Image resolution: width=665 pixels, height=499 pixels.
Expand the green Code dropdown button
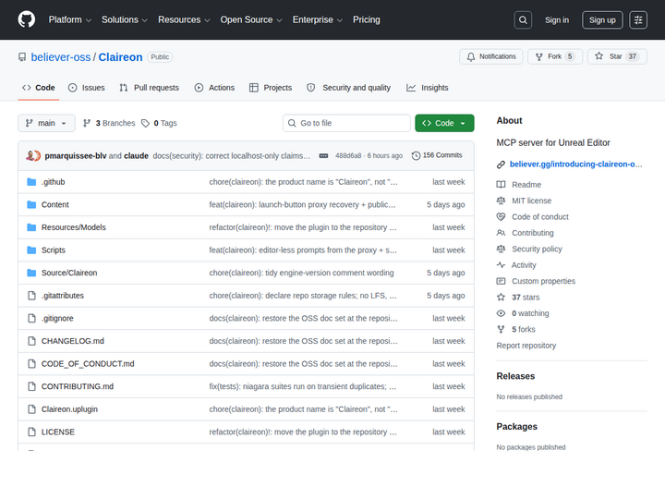[444, 123]
